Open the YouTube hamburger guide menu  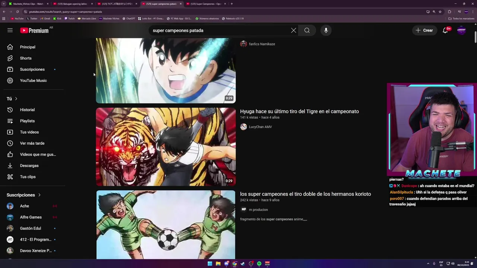tap(10, 30)
